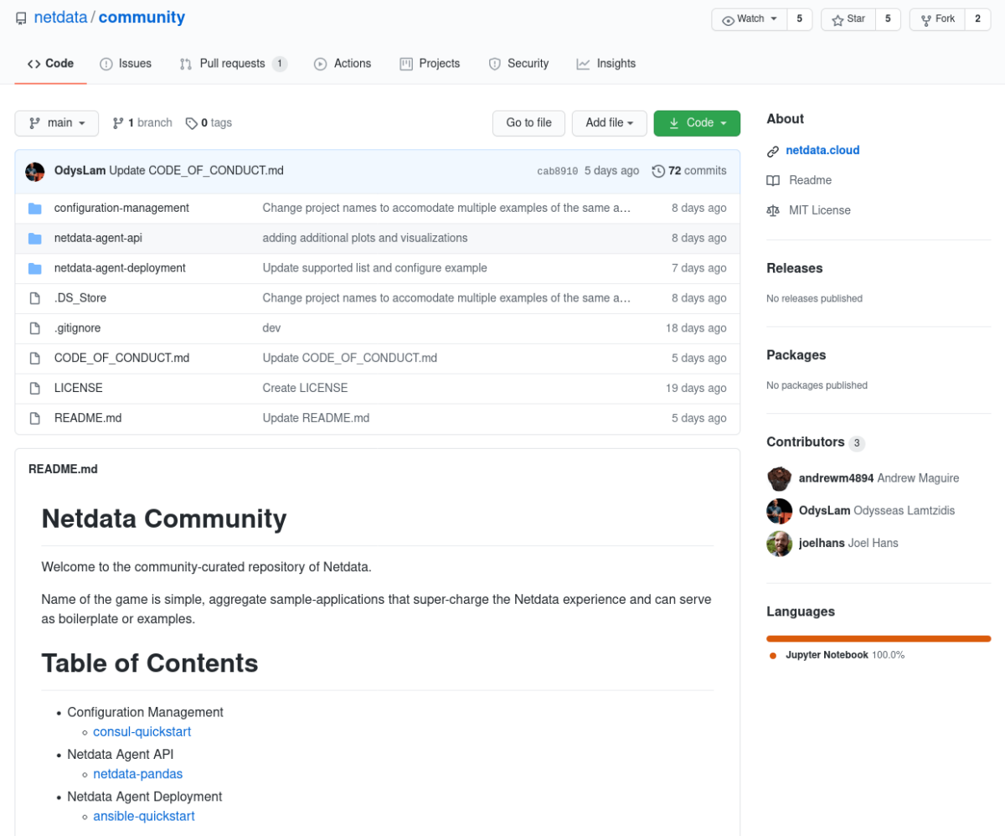Click the link icon beside netdata.cloud
Viewport: 1005px width, 836px height.
point(773,151)
